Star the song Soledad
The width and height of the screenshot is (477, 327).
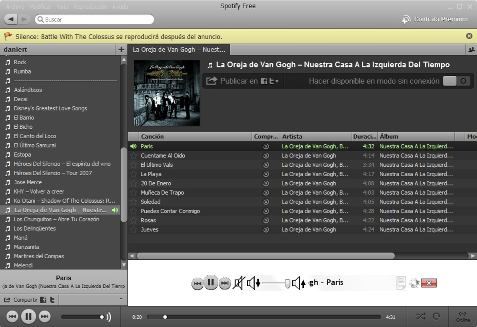[133, 202]
